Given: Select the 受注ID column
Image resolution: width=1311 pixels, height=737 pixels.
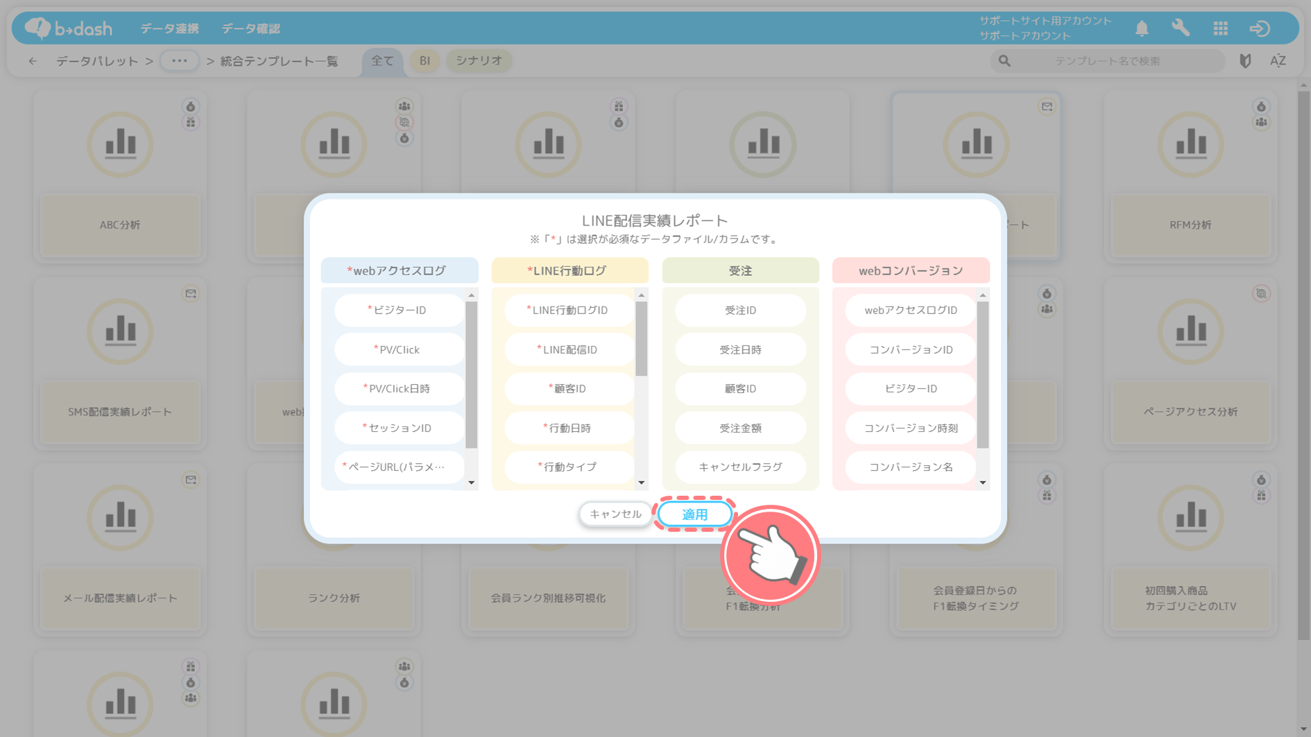Looking at the screenshot, I should tap(740, 310).
